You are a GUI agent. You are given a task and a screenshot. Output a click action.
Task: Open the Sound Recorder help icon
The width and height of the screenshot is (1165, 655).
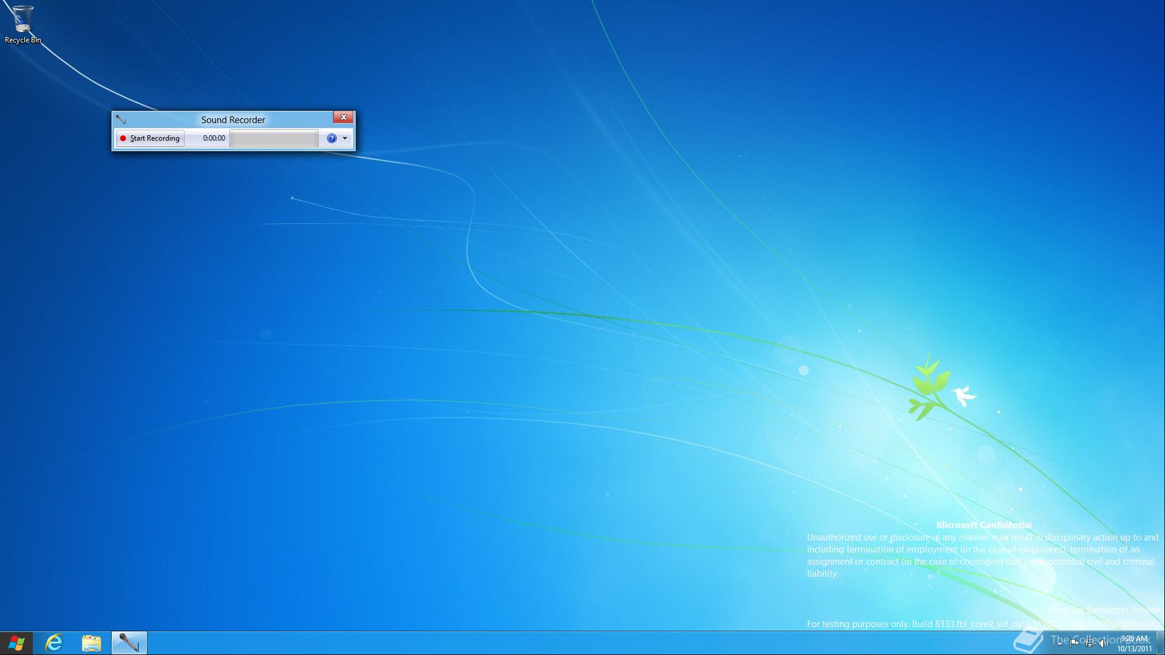[331, 138]
